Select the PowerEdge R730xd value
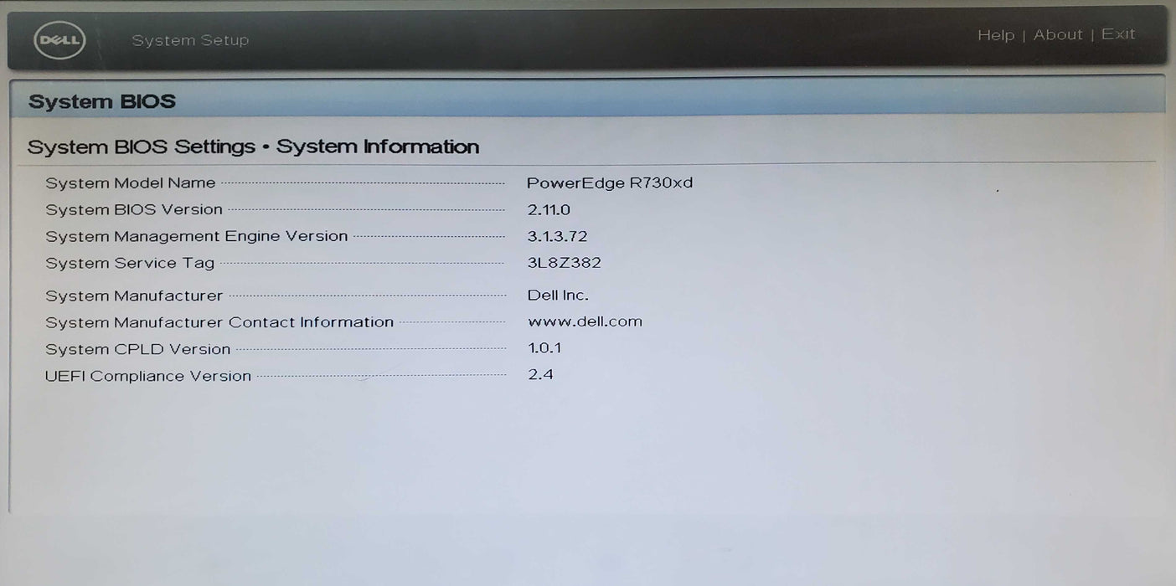This screenshot has width=1176, height=586. click(610, 182)
